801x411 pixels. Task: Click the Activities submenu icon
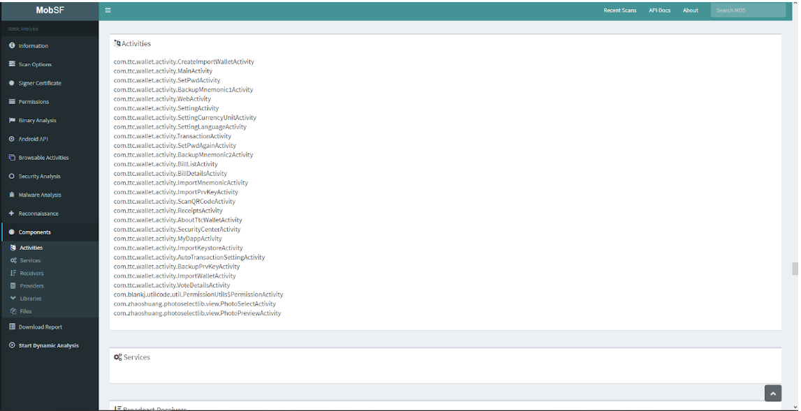pos(13,248)
